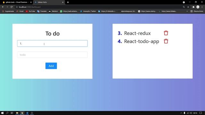Delete the React-redux todo with trash icon
The width and height of the screenshot is (205, 115).
point(166,33)
